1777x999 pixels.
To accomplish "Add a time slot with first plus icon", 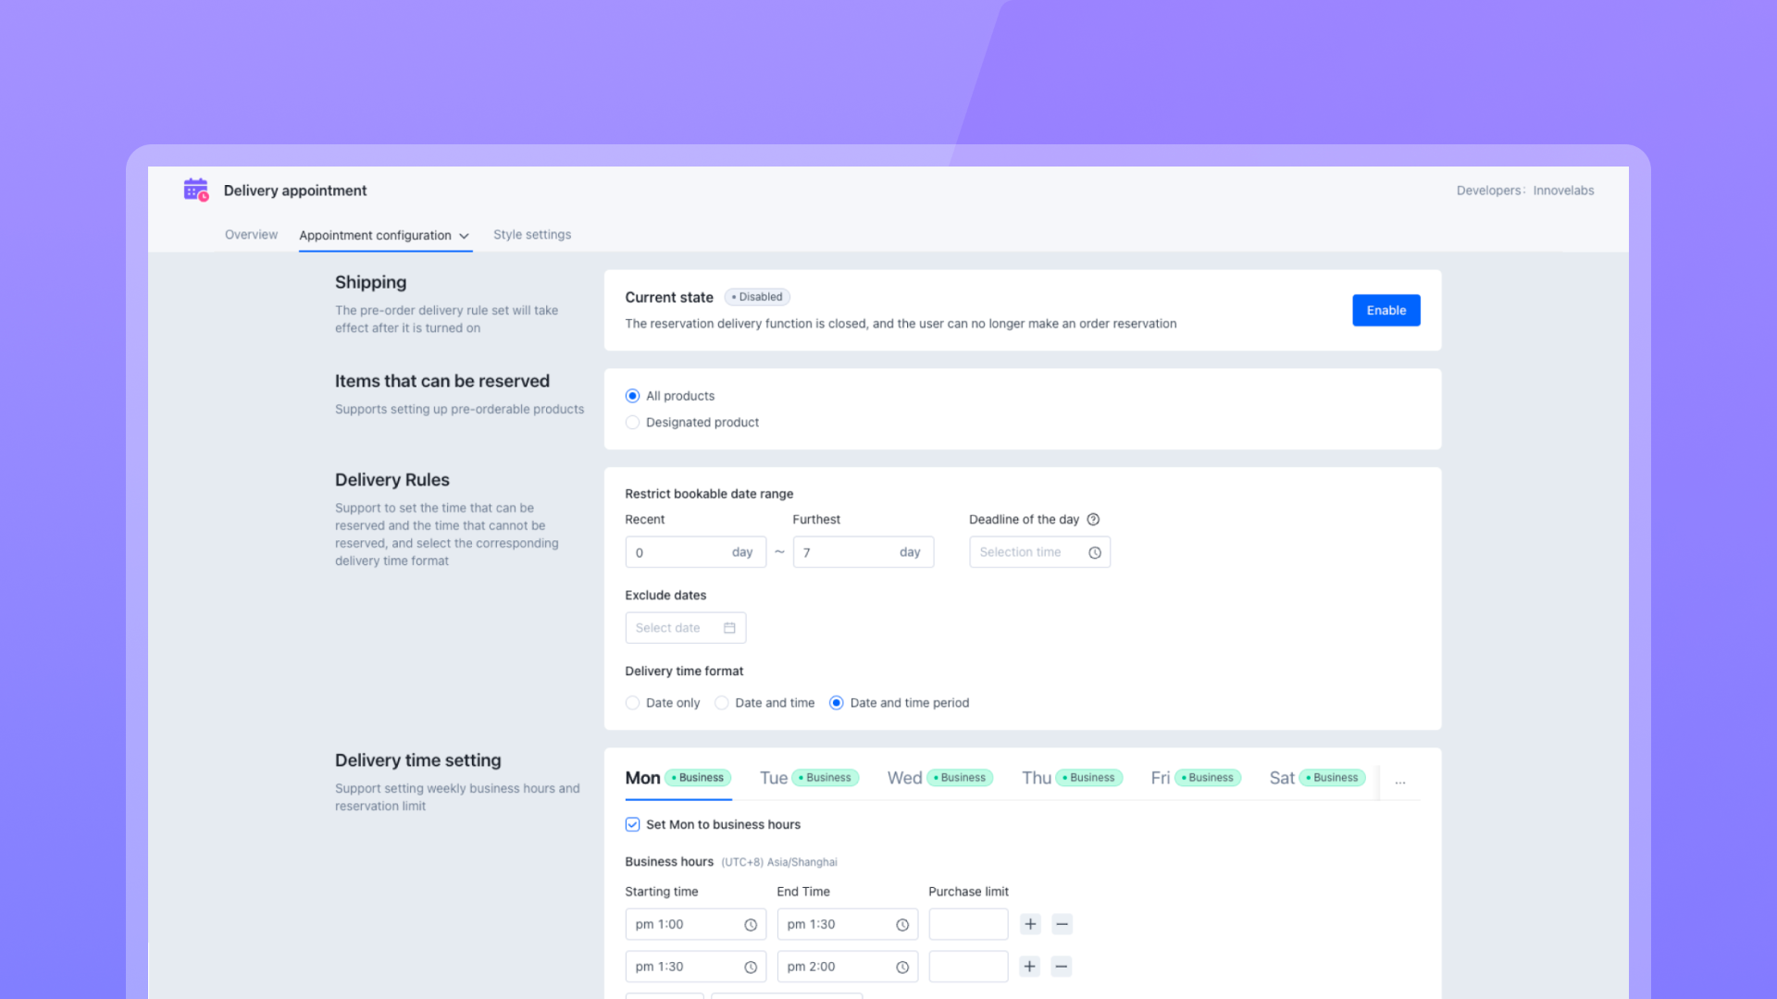I will pyautogui.click(x=1030, y=924).
